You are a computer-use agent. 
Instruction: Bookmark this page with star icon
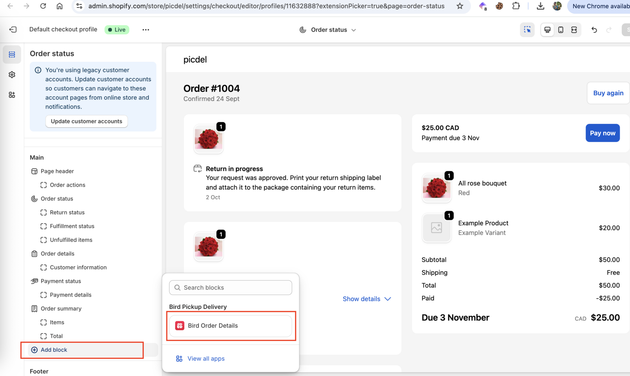pyautogui.click(x=460, y=6)
